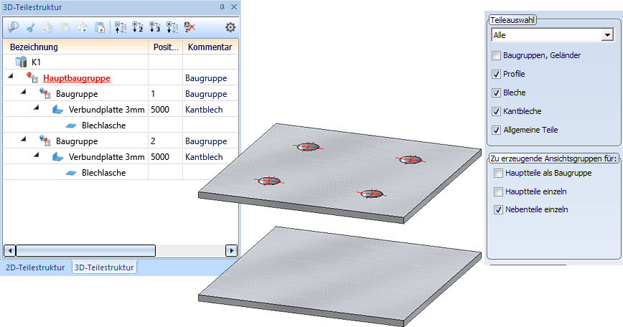Click the Posit... column header

(166, 47)
